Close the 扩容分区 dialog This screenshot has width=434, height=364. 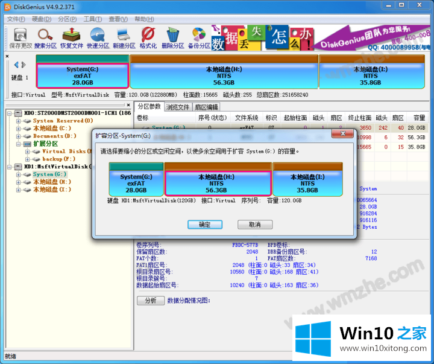tap(342, 133)
